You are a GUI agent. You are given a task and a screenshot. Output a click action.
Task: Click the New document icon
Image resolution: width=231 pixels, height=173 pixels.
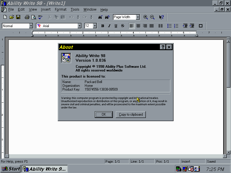pos(5,17)
